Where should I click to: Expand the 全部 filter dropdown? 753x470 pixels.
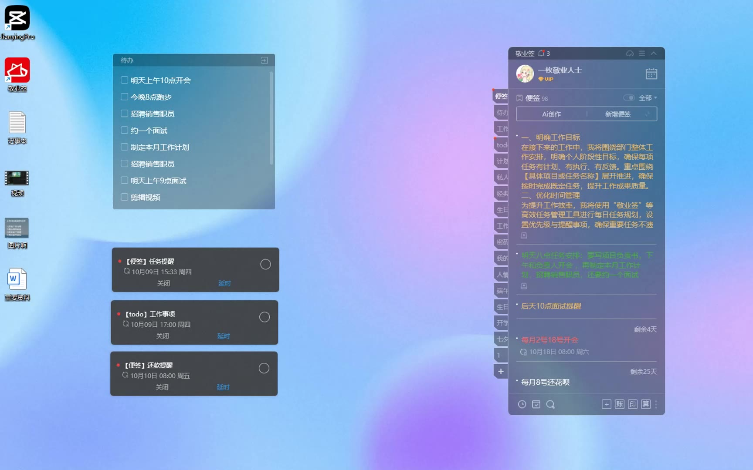pyautogui.click(x=648, y=98)
